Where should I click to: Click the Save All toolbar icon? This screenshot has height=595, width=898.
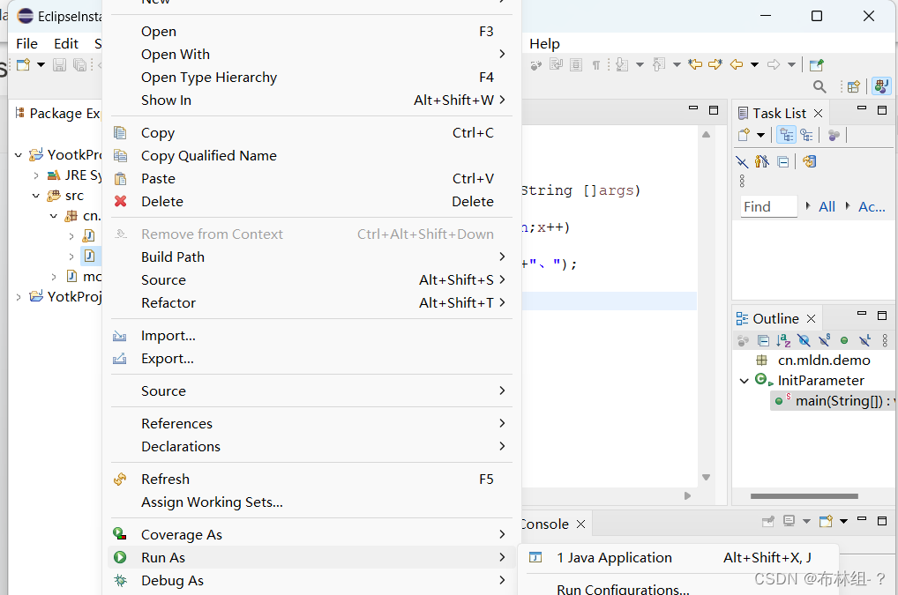coord(79,64)
